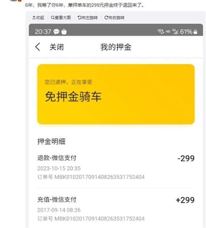The width and height of the screenshot is (206, 228).
Task: Rotate image left with 向左旋转
Action: tap(87, 18)
